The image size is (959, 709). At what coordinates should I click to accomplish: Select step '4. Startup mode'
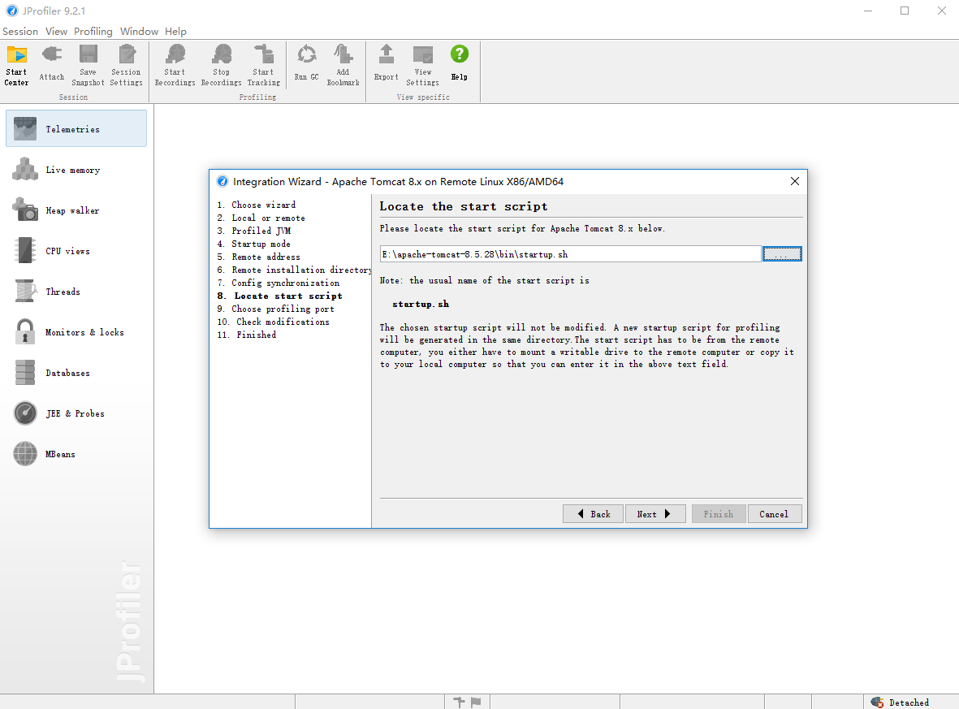(x=254, y=244)
